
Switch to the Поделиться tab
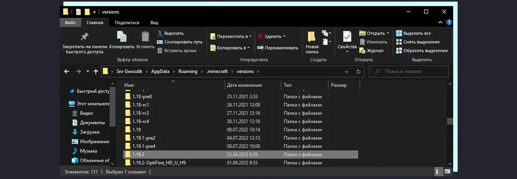click(x=127, y=23)
